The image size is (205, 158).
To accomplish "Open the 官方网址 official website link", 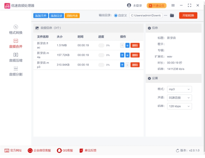I will click(13, 150).
